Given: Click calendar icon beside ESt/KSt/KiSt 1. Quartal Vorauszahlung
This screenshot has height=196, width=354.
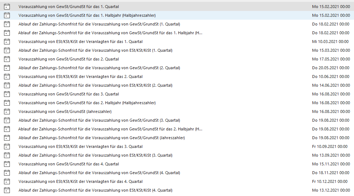Looking at the screenshot, I should (x=7, y=42).
